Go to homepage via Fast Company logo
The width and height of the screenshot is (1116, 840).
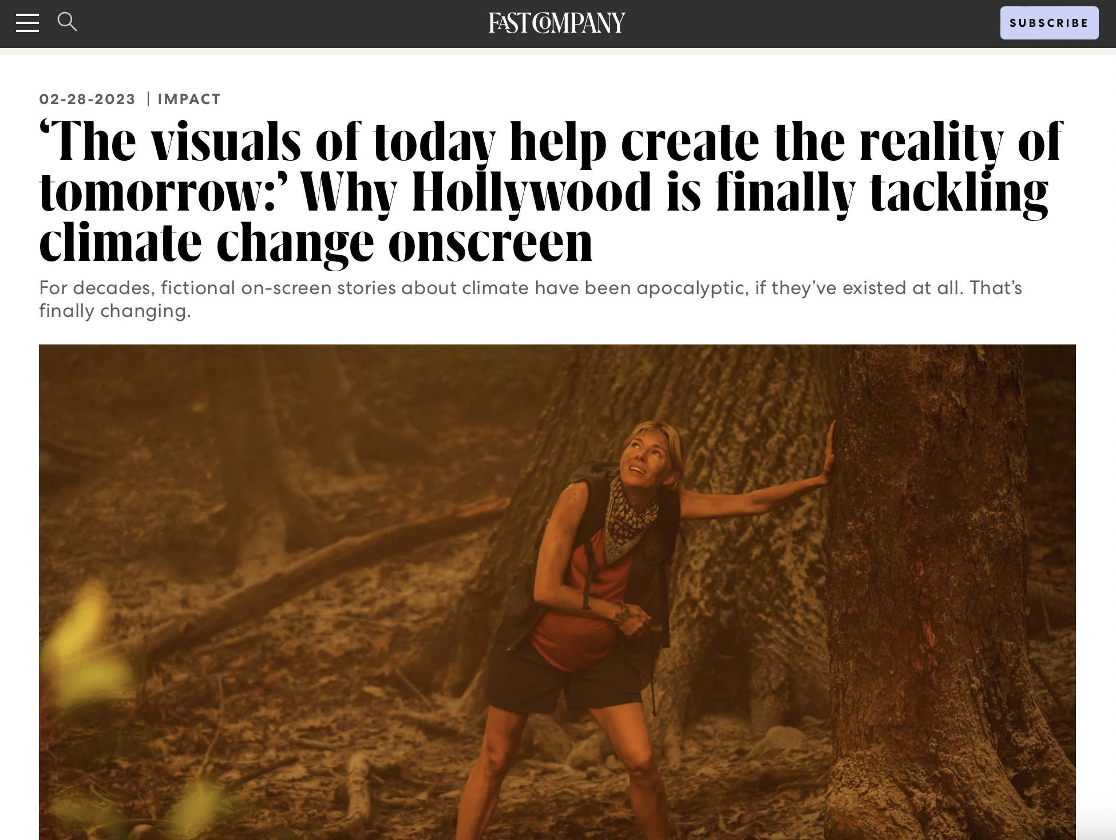557,23
